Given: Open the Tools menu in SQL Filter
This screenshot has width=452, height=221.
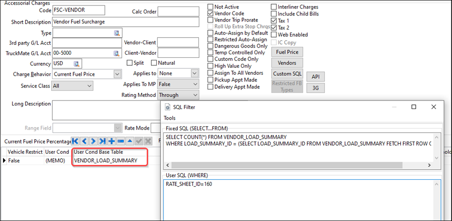Looking at the screenshot, I should coord(170,118).
